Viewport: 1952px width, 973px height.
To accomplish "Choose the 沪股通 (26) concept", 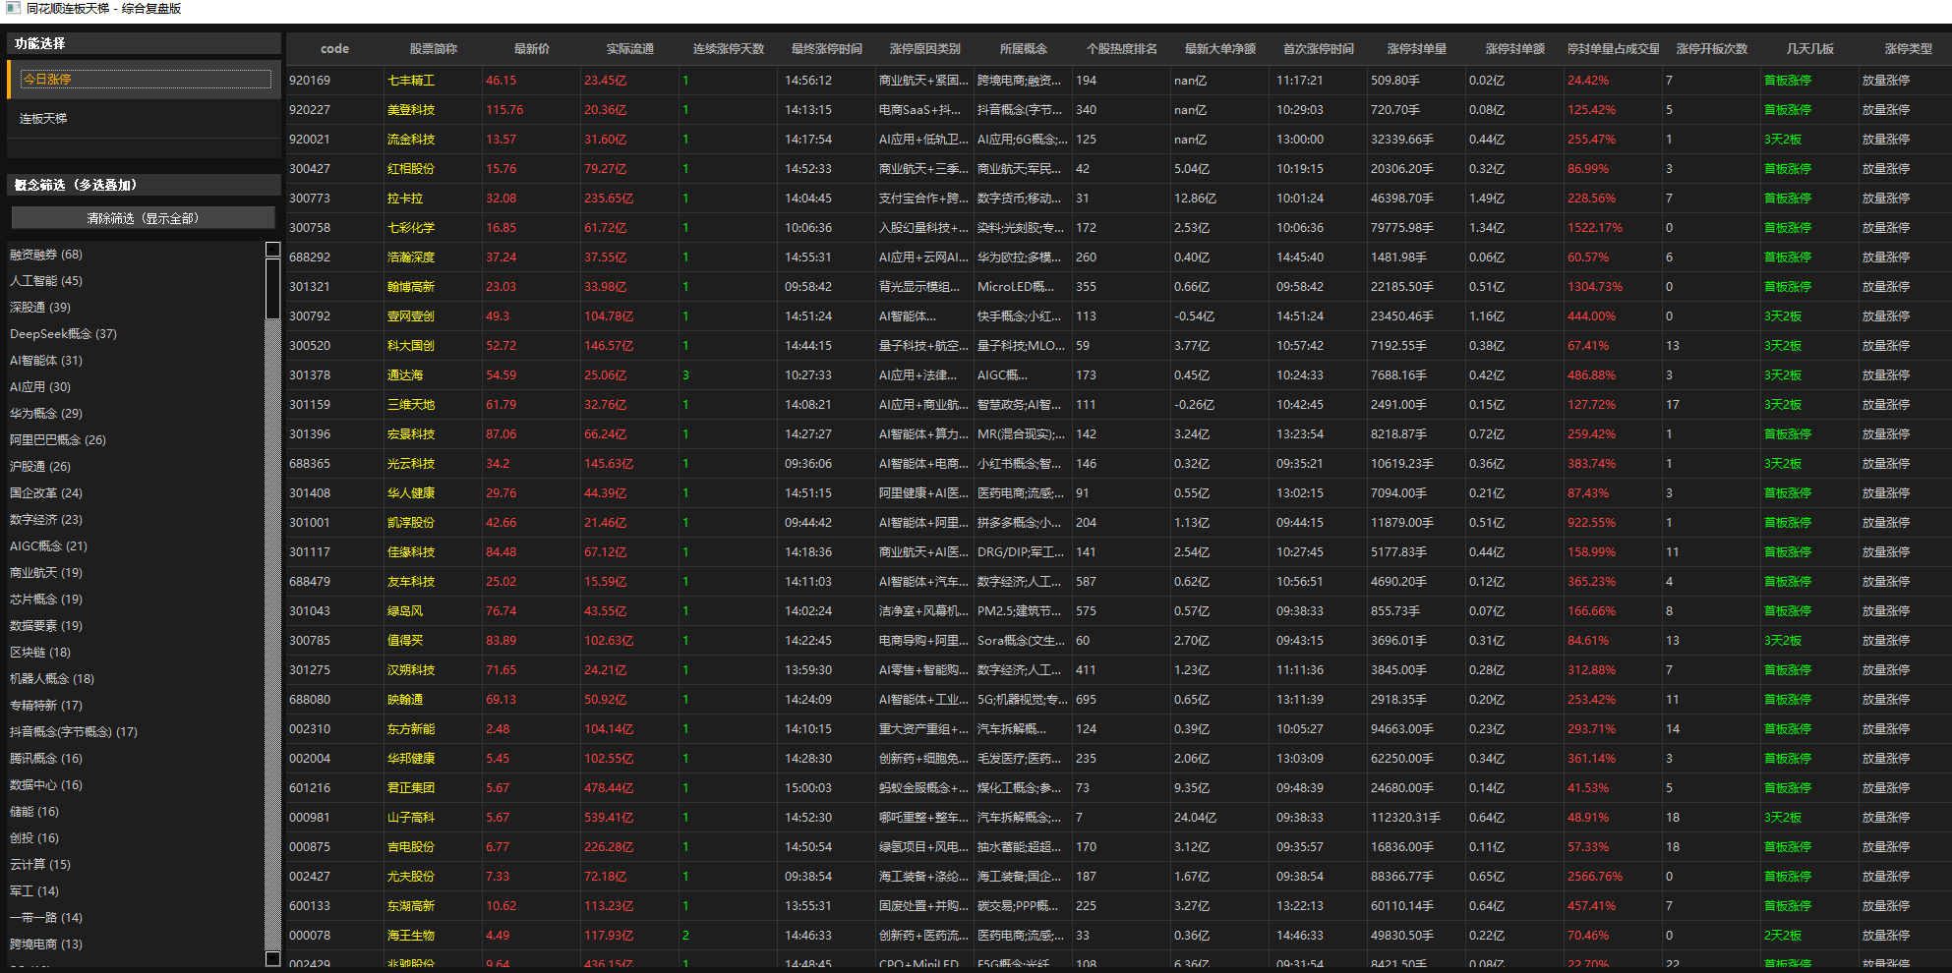I will (40, 467).
